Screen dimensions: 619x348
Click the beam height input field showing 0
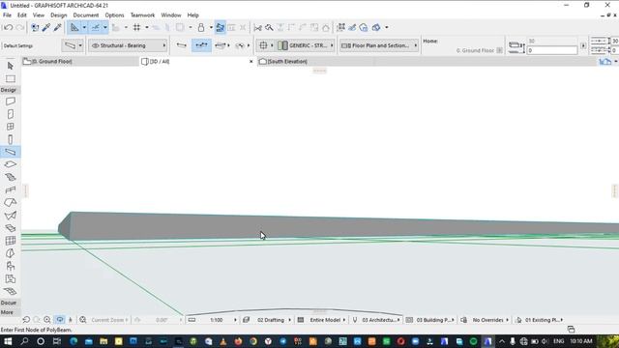(x=552, y=50)
